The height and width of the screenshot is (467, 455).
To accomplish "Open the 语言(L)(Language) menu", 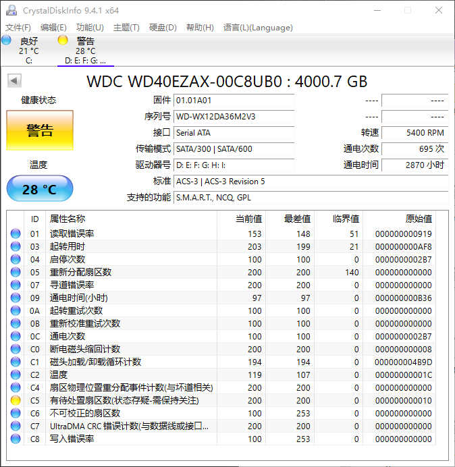I will pos(258,28).
